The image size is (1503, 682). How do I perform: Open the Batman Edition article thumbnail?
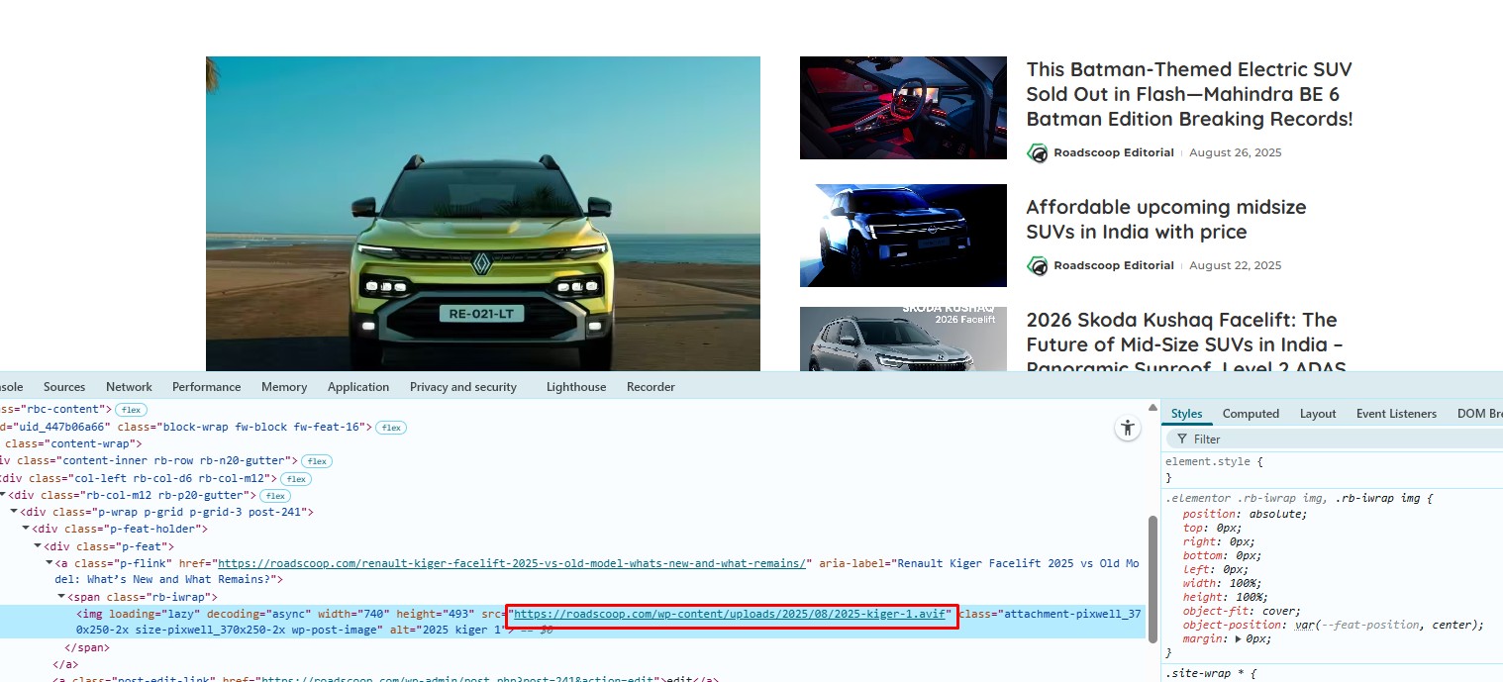tap(902, 108)
